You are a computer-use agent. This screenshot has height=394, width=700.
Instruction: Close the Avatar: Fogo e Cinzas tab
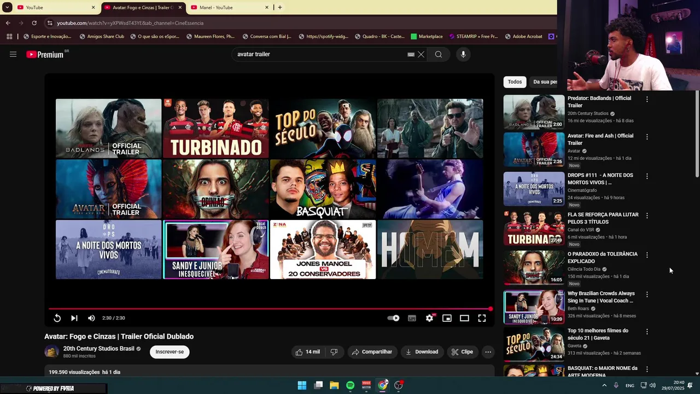[180, 8]
